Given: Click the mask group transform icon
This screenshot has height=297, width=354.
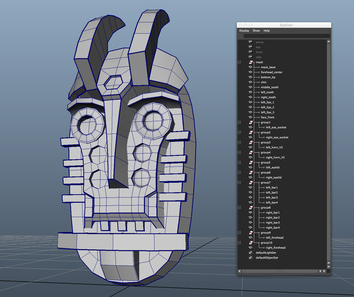Looking at the screenshot, I should click(251, 62).
